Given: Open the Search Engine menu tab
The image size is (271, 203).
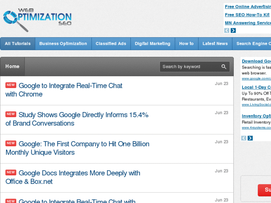Looking at the screenshot, I should point(252,44).
